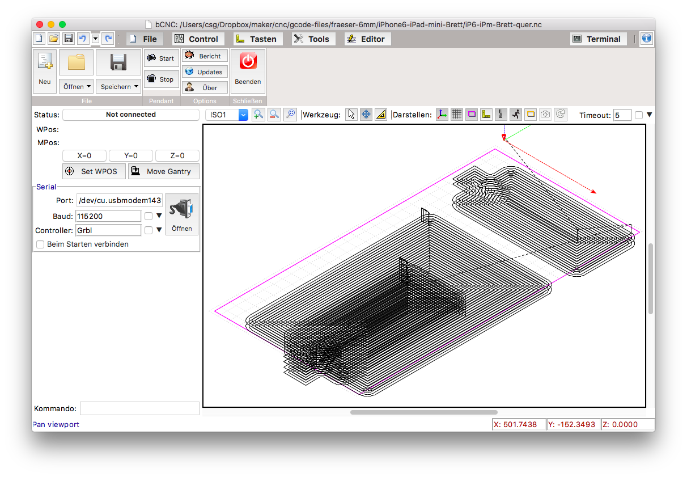
Task: Toggle the axes display icon
Action: click(x=442, y=115)
